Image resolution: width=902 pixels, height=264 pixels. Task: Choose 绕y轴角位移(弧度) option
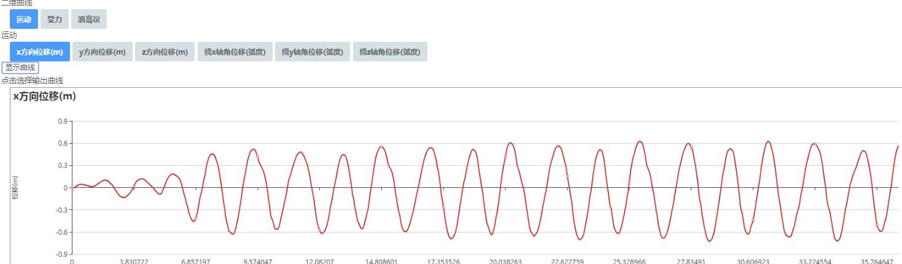coord(312,52)
